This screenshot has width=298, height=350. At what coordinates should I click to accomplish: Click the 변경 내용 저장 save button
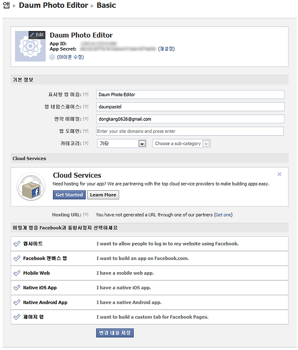pyautogui.click(x=115, y=333)
